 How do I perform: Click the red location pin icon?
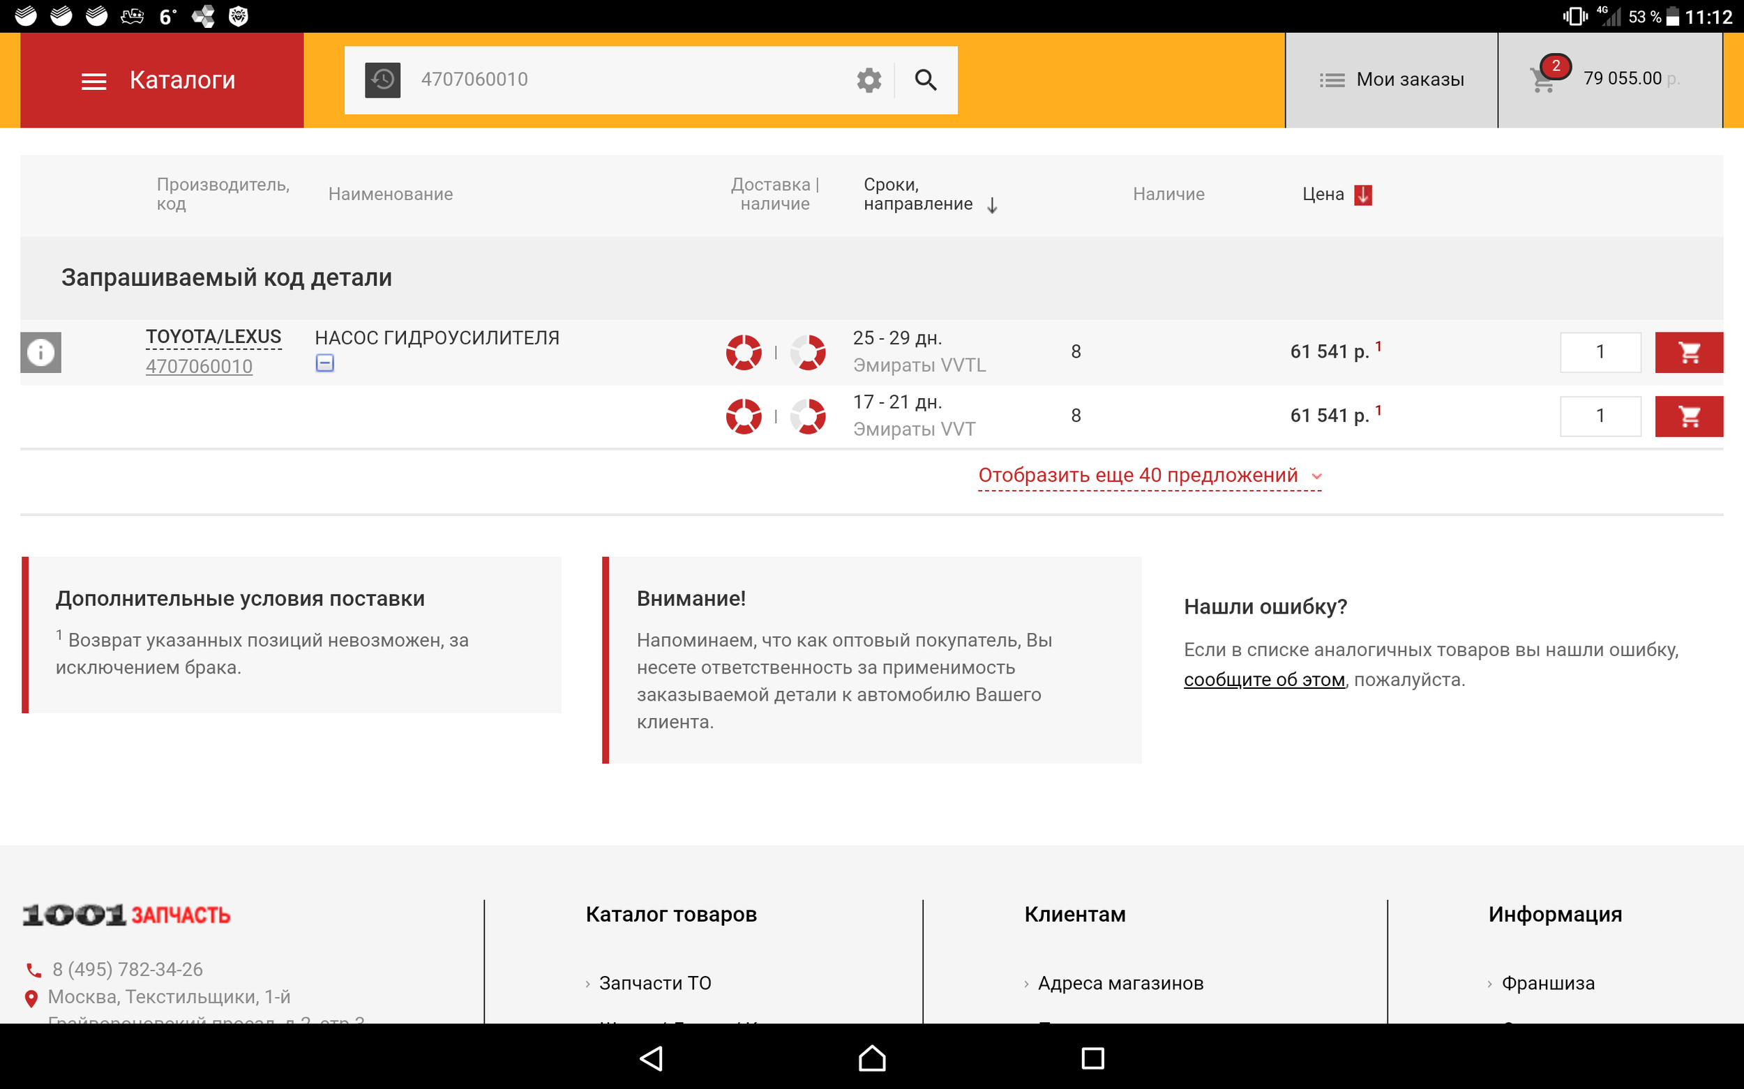[31, 998]
